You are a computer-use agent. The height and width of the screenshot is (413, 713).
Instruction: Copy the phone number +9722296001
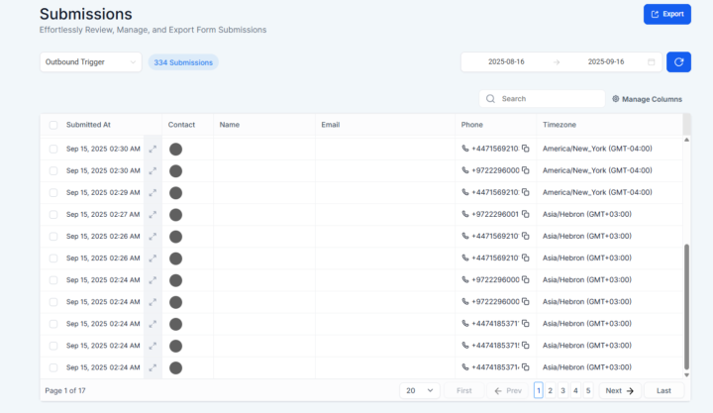point(526,214)
